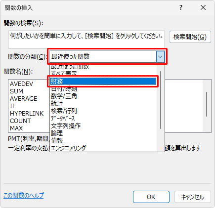Select HYPERLINK in the function list

click(x=27, y=114)
